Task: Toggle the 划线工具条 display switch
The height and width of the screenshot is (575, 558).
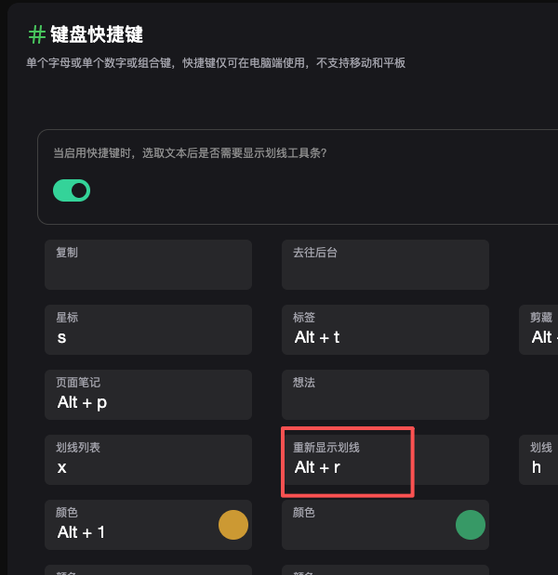Action: [x=72, y=190]
